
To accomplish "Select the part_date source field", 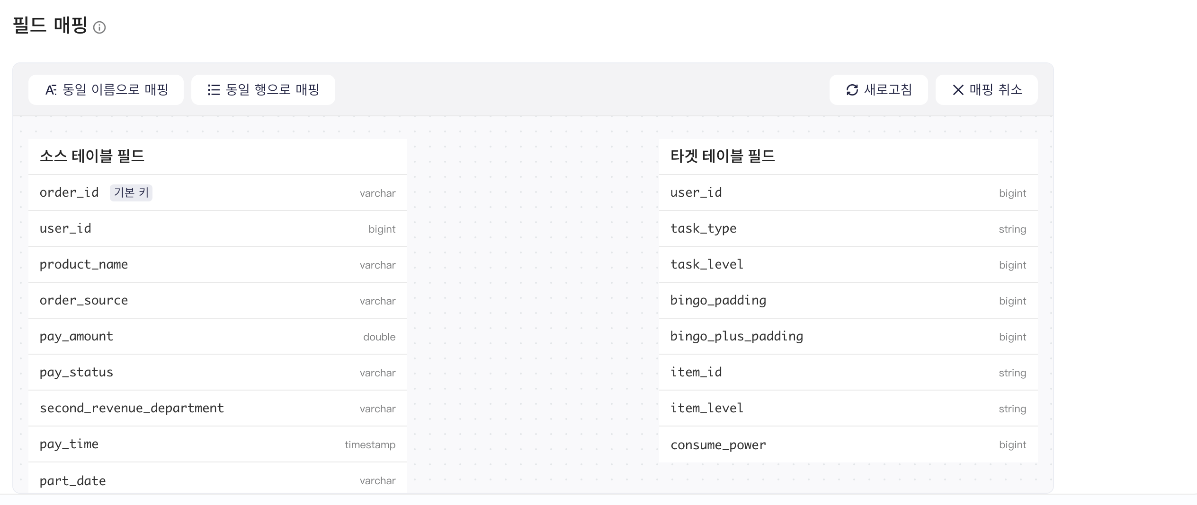I will pos(218,478).
